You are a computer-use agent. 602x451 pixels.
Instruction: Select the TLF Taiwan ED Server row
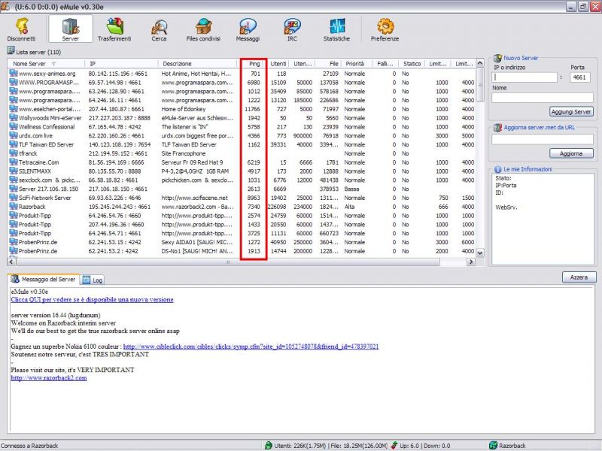(242, 144)
